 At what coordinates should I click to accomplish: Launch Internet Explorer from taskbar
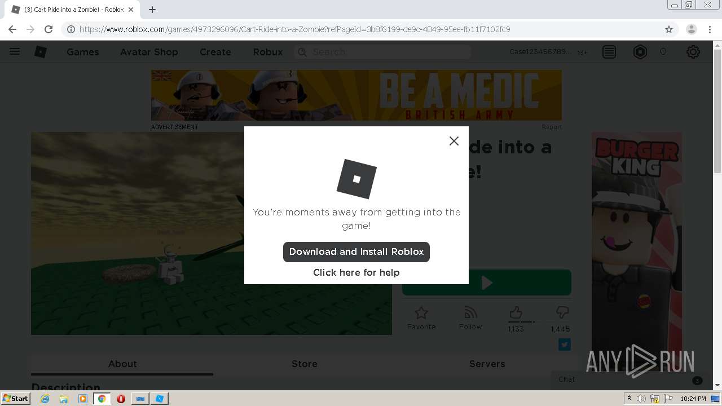(x=45, y=399)
